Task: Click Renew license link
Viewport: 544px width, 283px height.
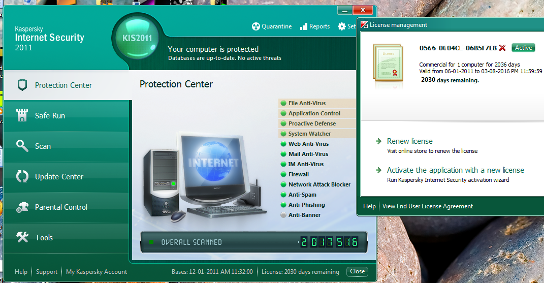Action: pyautogui.click(x=410, y=141)
